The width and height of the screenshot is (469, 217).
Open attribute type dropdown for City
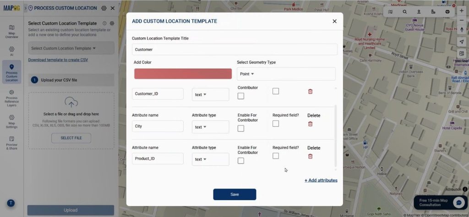point(210,127)
